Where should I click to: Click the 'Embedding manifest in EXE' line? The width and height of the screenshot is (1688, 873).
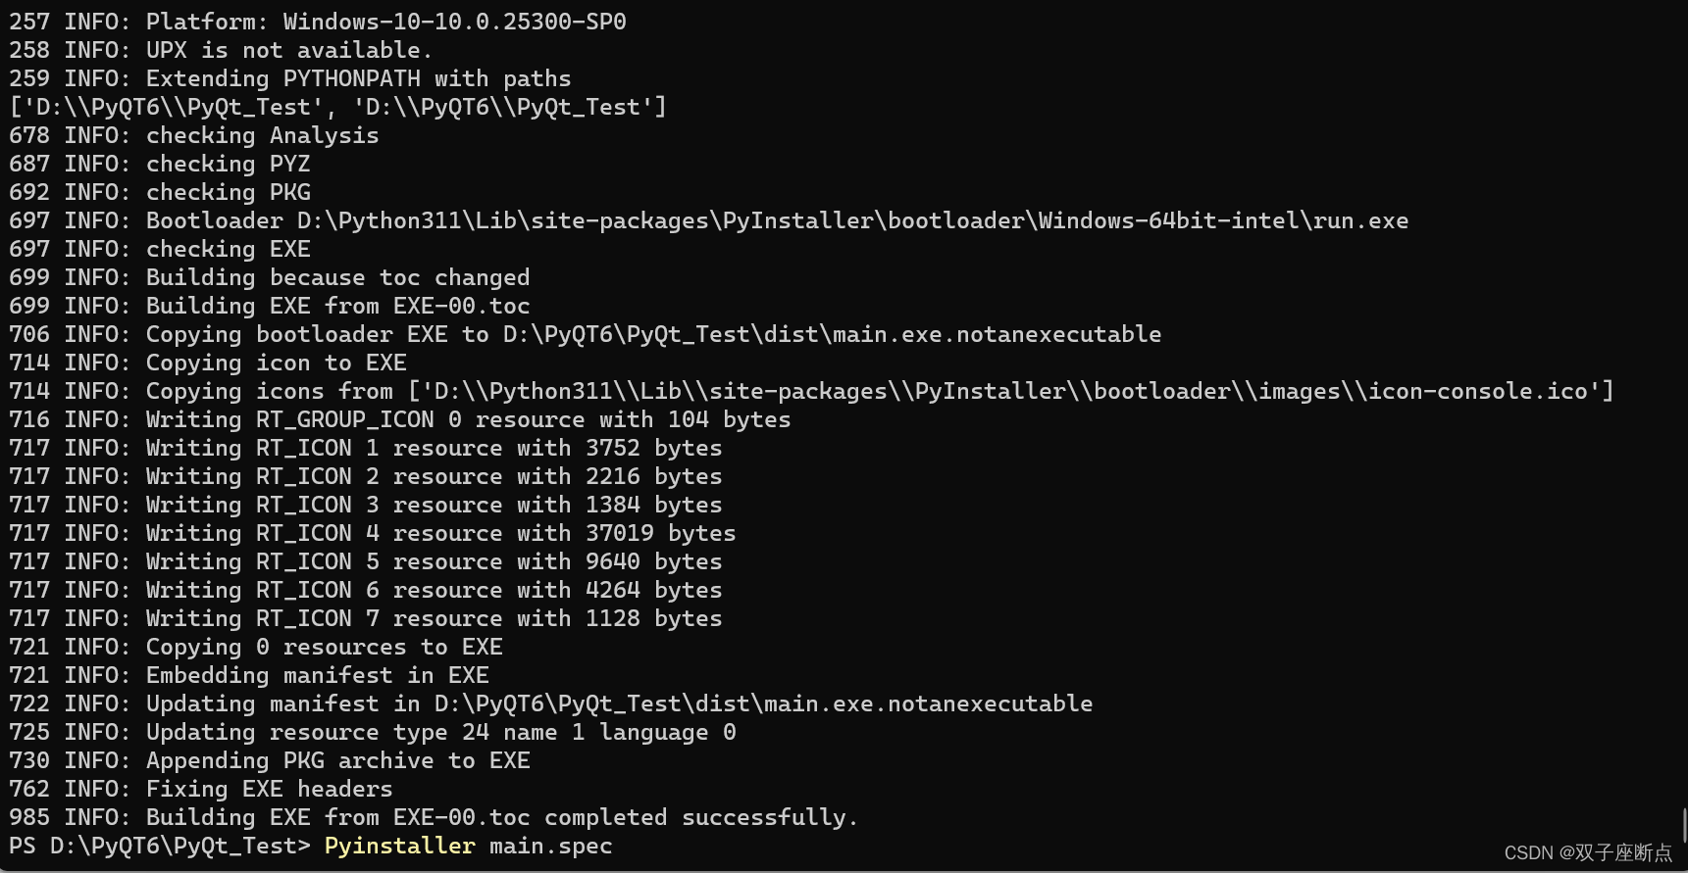[x=249, y=675]
